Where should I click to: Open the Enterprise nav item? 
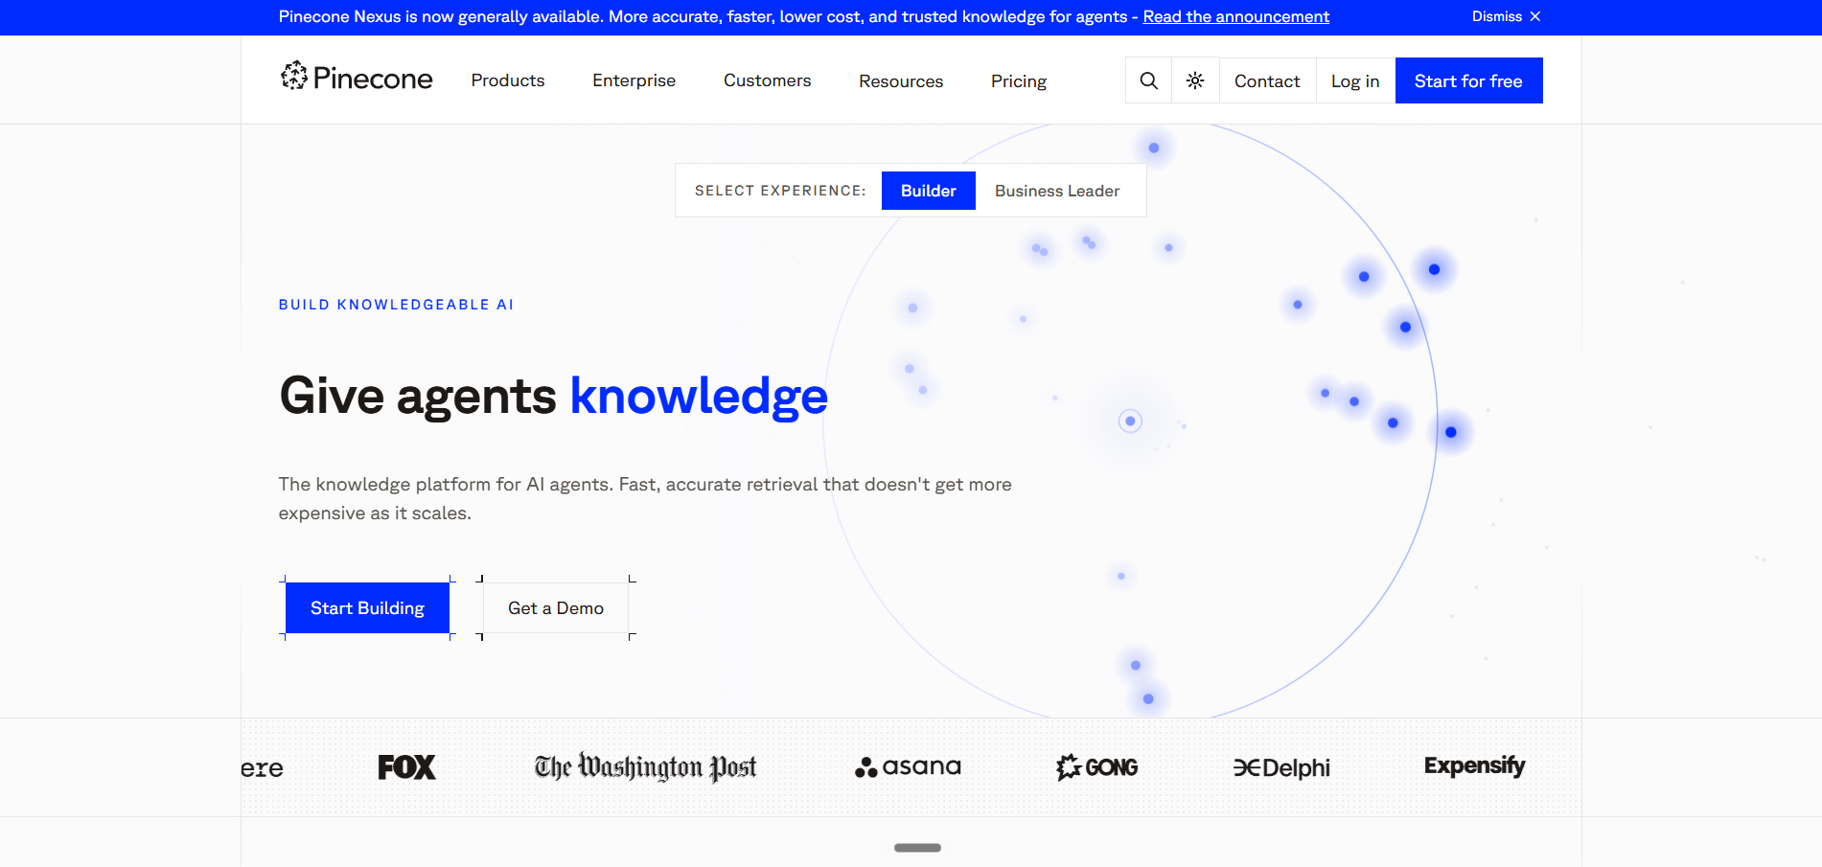pyautogui.click(x=634, y=80)
